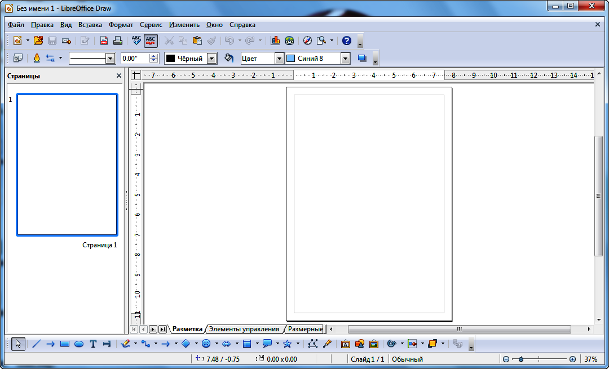Open the Формат menu

121,24
